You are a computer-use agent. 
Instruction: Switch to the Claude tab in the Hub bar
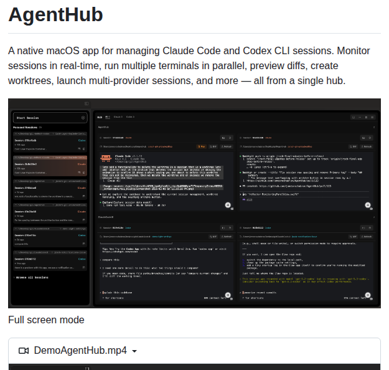coord(118,116)
